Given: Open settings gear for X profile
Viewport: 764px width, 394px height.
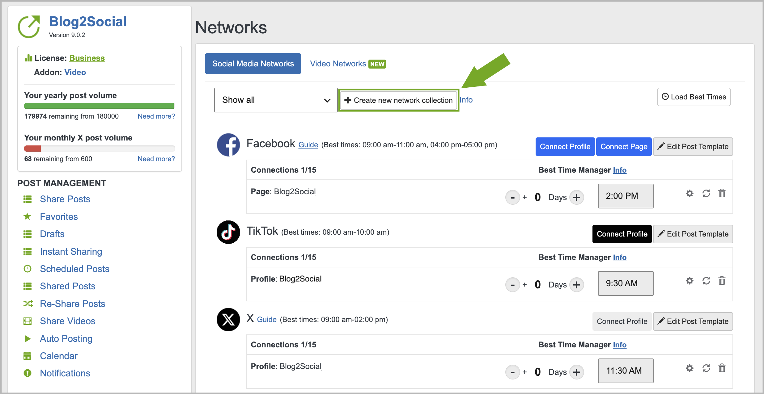Looking at the screenshot, I should [690, 368].
